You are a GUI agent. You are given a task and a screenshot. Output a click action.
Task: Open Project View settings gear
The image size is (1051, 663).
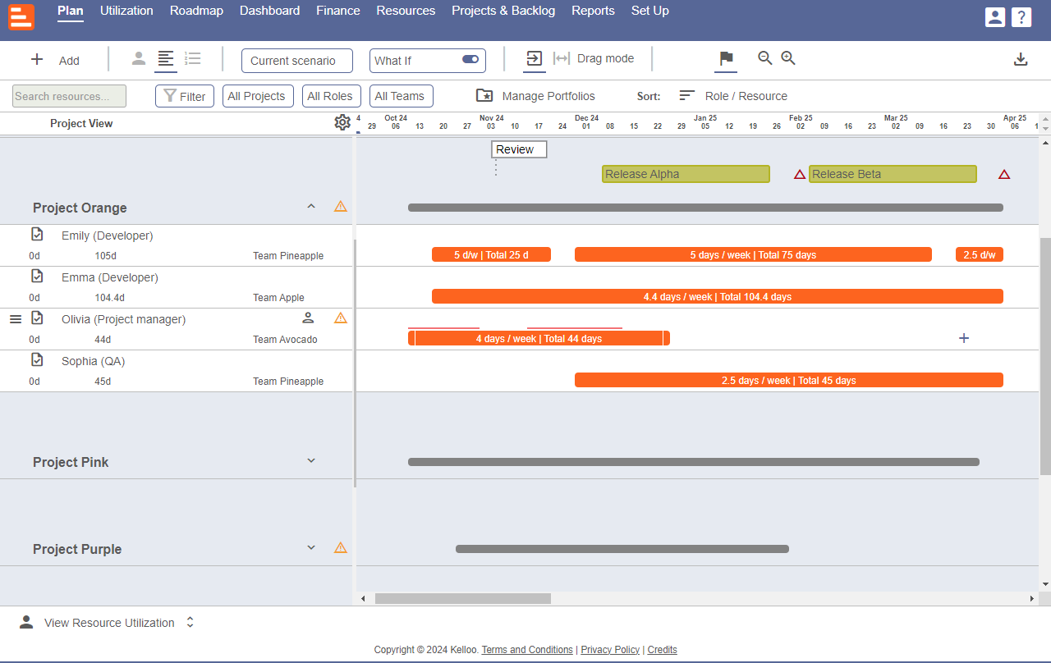coord(342,122)
